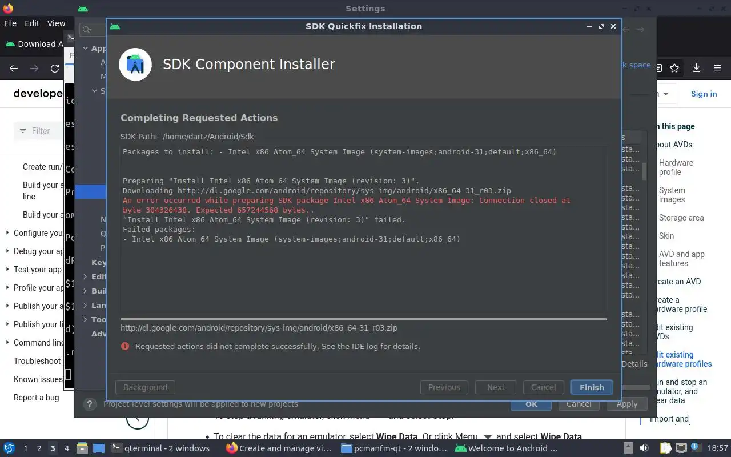
Task: Click the disabled Cancel button in SDK installer
Action: tap(543, 387)
